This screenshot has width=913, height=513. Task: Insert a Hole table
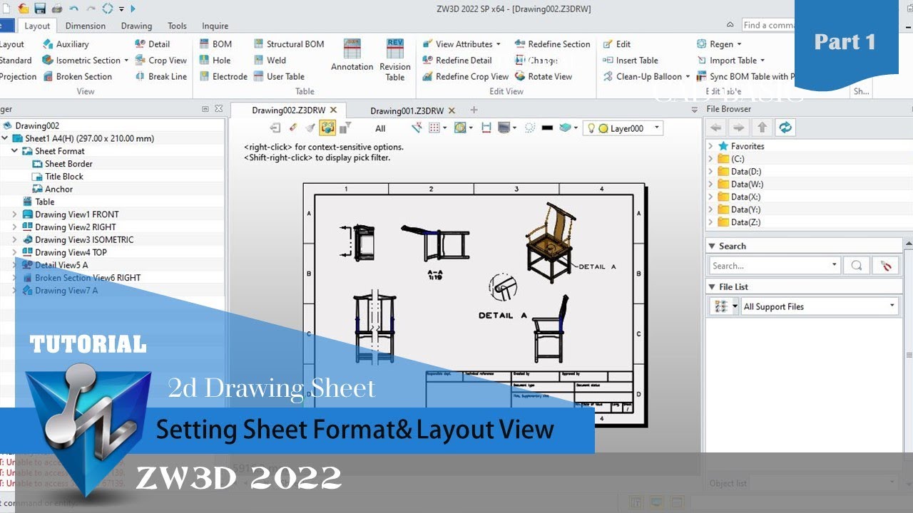(214, 61)
